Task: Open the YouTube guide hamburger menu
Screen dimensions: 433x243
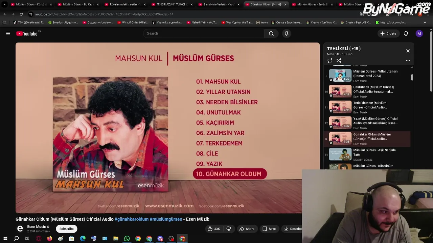Action: coord(8,33)
